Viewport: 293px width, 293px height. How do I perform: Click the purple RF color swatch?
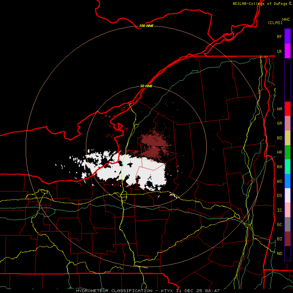(287, 36)
